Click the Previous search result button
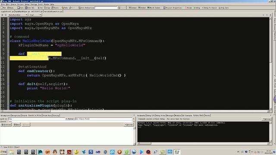Image resolution: width=276 pixels, height=155 pixels. click(6, 124)
